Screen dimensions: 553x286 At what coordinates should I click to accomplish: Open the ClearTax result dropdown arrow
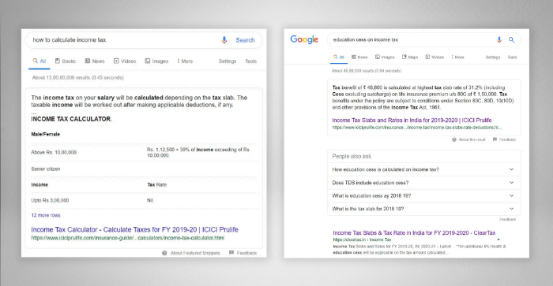[x=498, y=240]
